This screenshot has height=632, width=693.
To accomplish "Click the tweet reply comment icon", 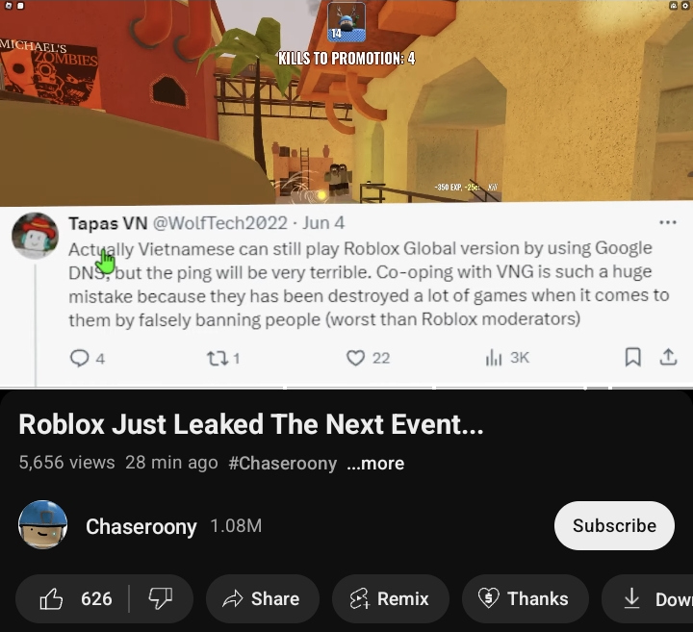I will click(x=80, y=358).
